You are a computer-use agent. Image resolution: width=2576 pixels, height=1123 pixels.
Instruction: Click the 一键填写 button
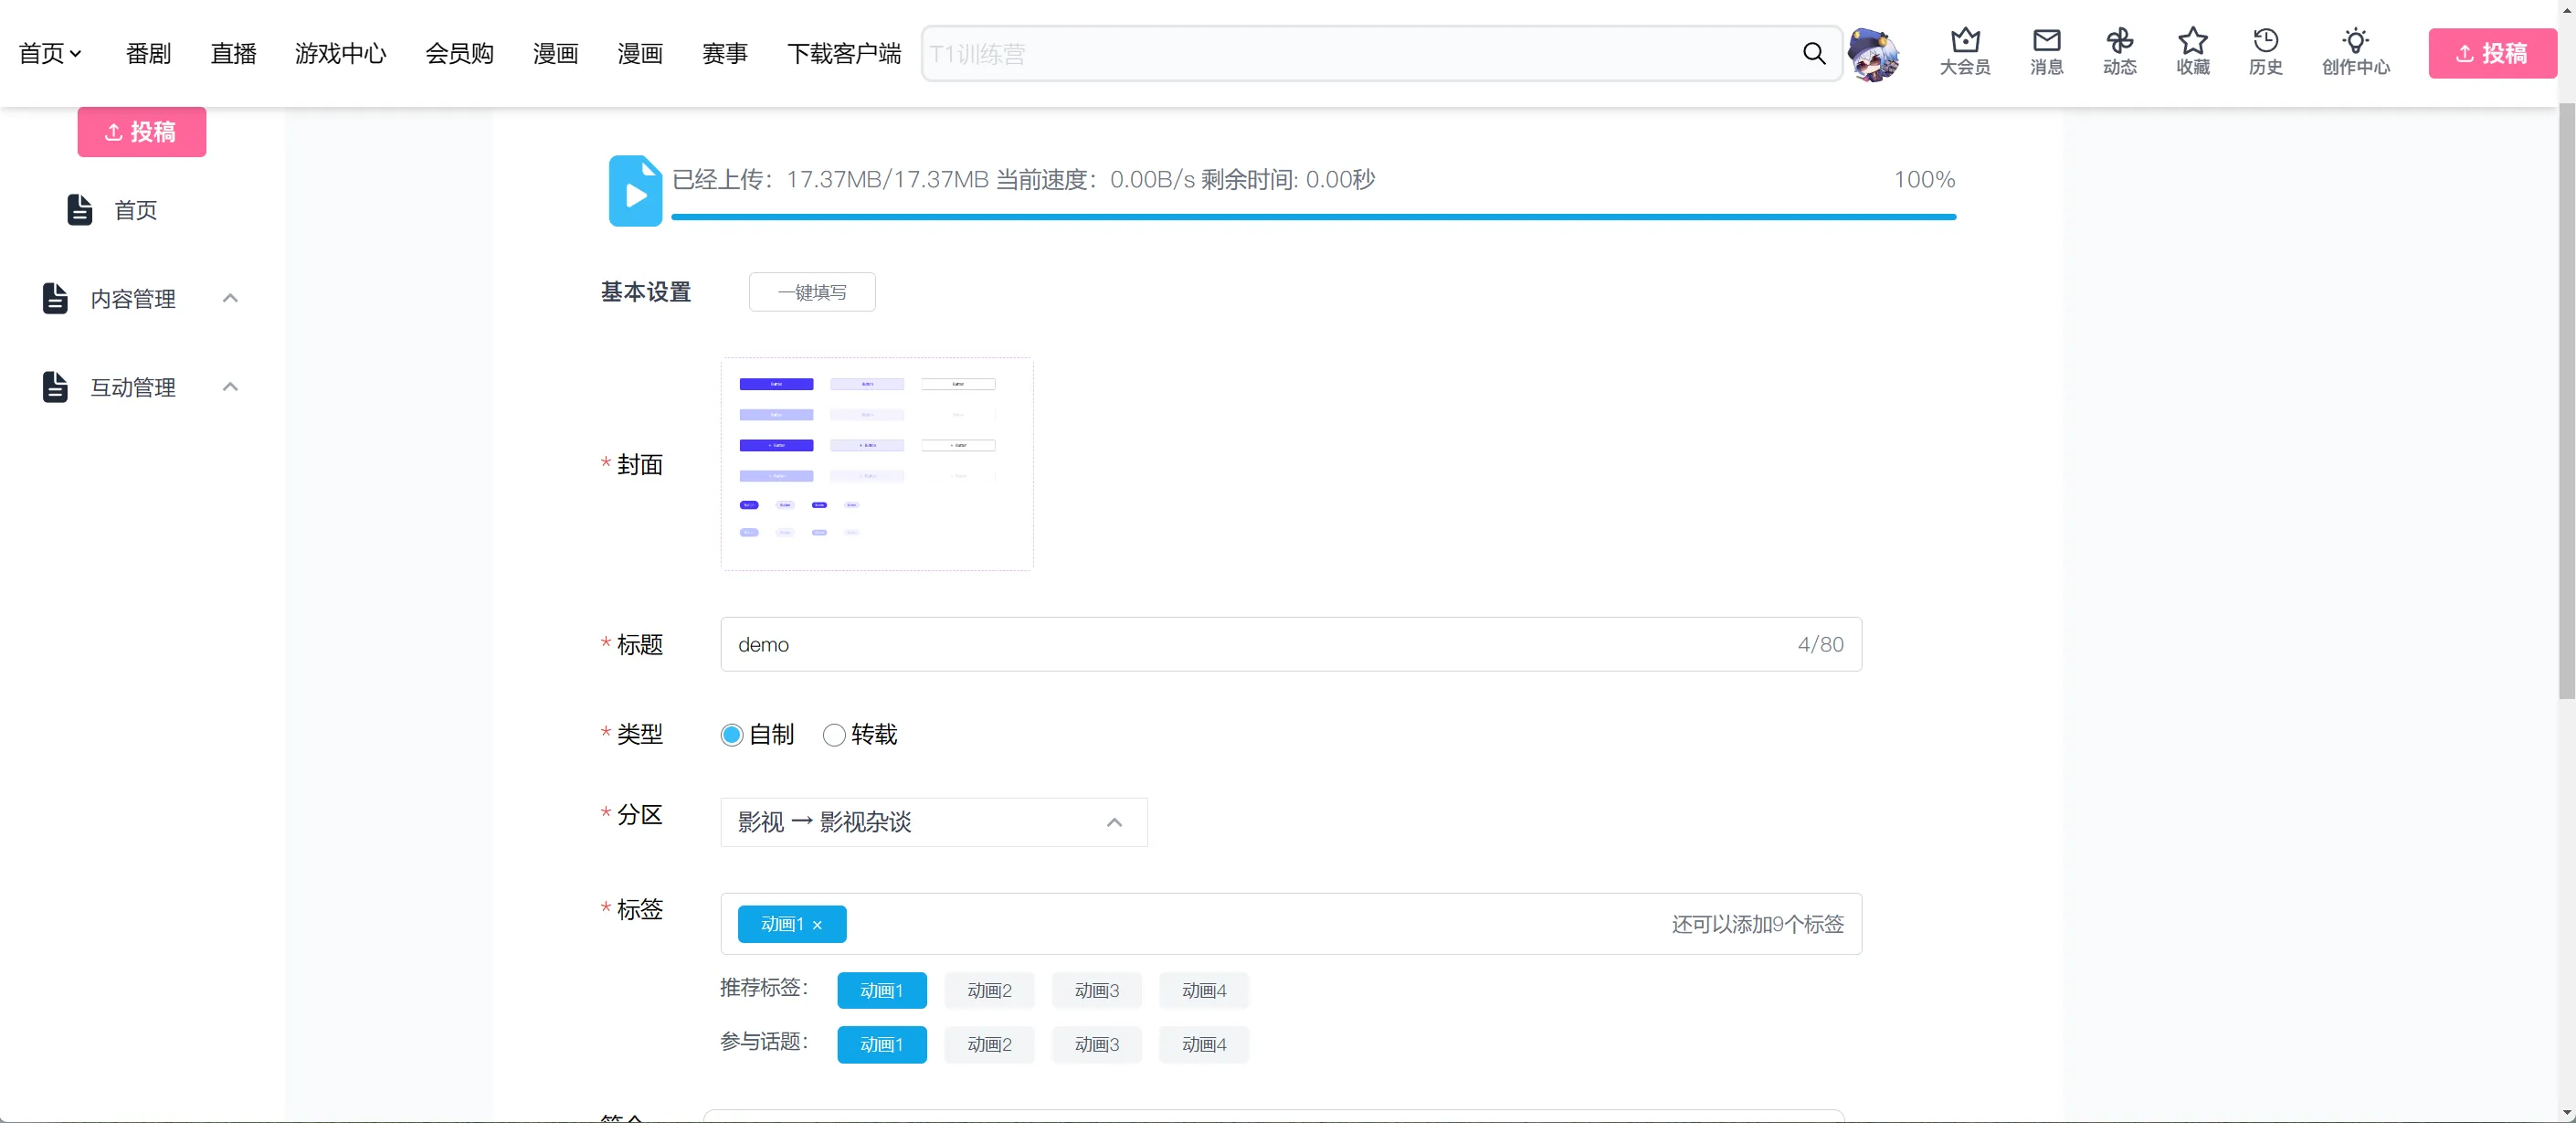coord(812,292)
